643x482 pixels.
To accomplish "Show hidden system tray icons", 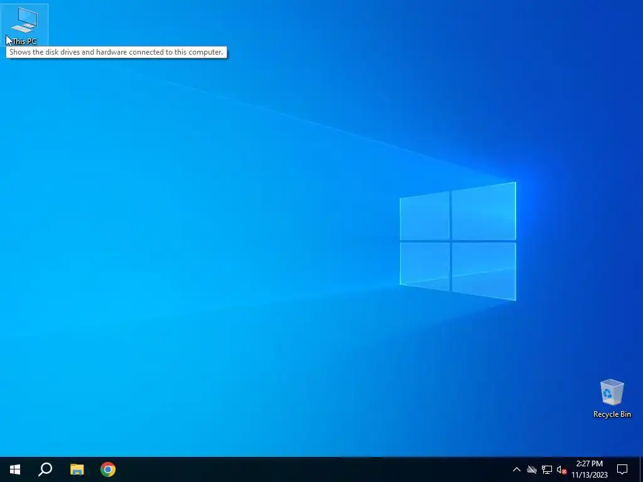I will [517, 469].
